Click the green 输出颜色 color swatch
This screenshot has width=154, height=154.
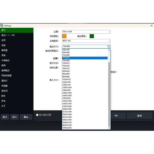(92, 36)
